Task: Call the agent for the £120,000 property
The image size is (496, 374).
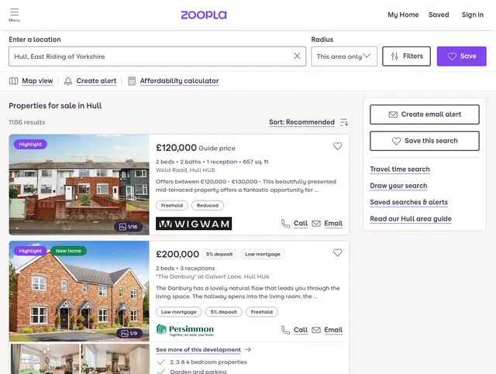Action: pyautogui.click(x=294, y=224)
